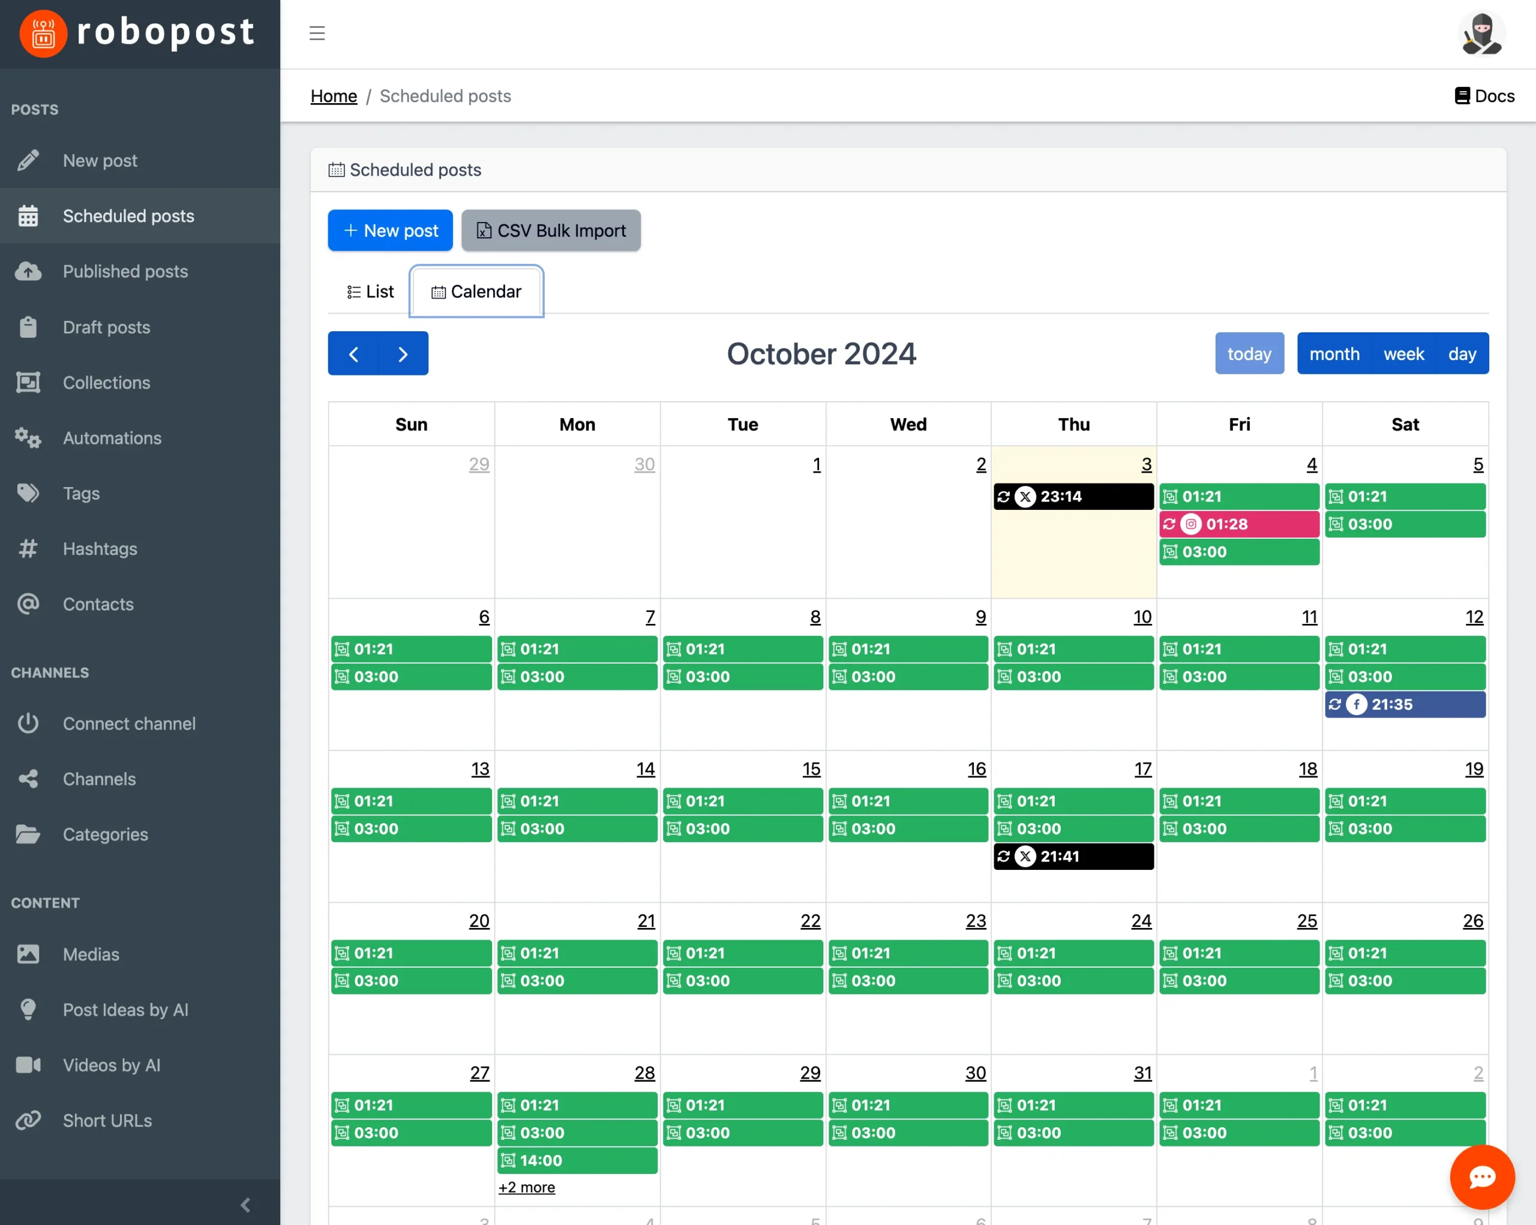
Task: Open Automations in the sidebar
Action: click(140, 438)
